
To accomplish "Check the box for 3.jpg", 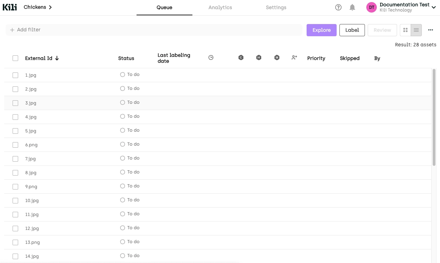I will (x=15, y=103).
